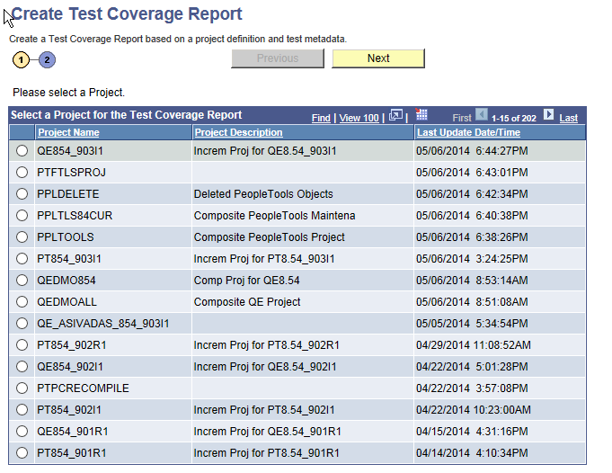The width and height of the screenshot is (612, 473).
Task: Select PPLTOOLS project radio button
Action: tap(22, 237)
